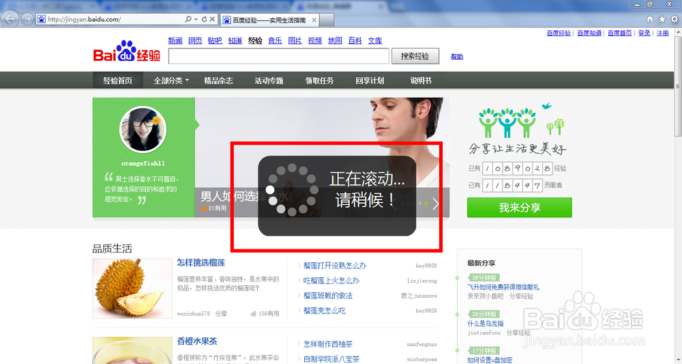
Task: Select 知道 in Baidu top nav
Action: (235, 40)
